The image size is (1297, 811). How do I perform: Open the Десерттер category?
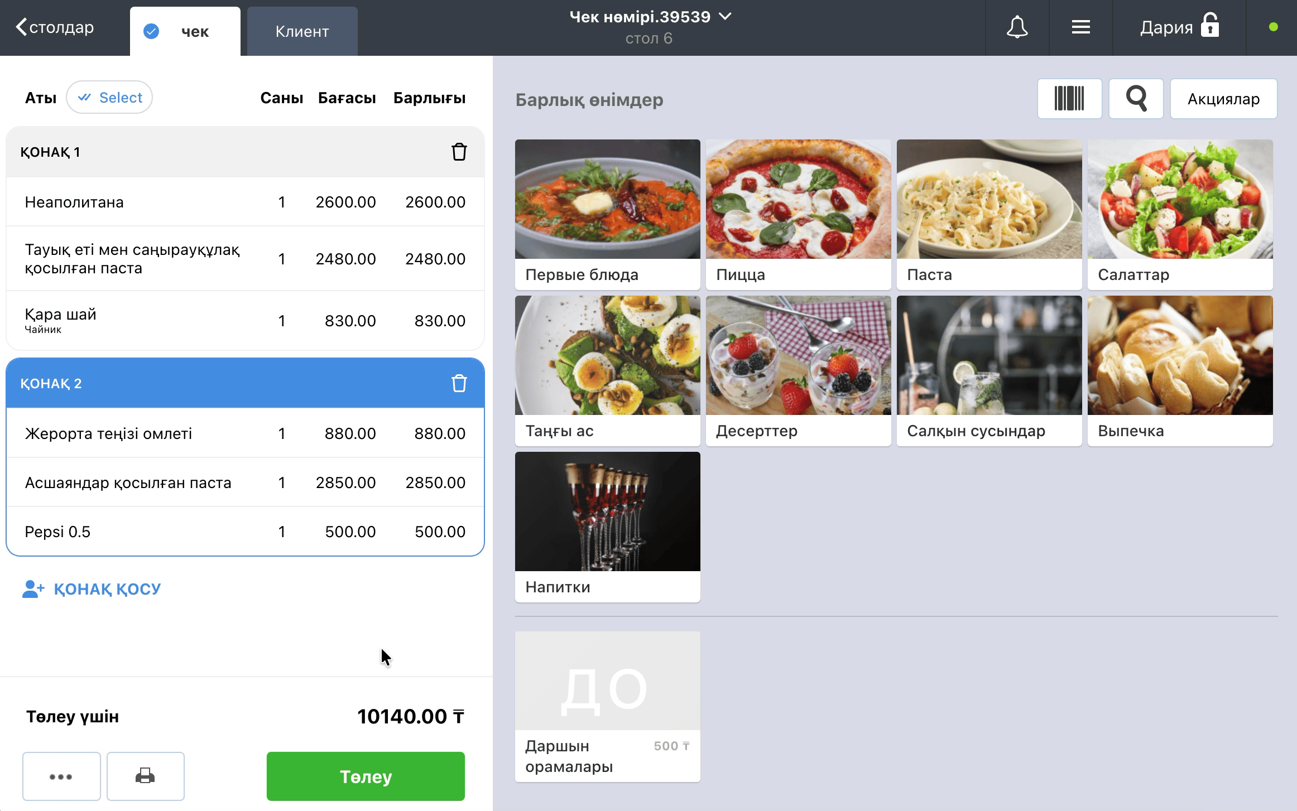(798, 370)
